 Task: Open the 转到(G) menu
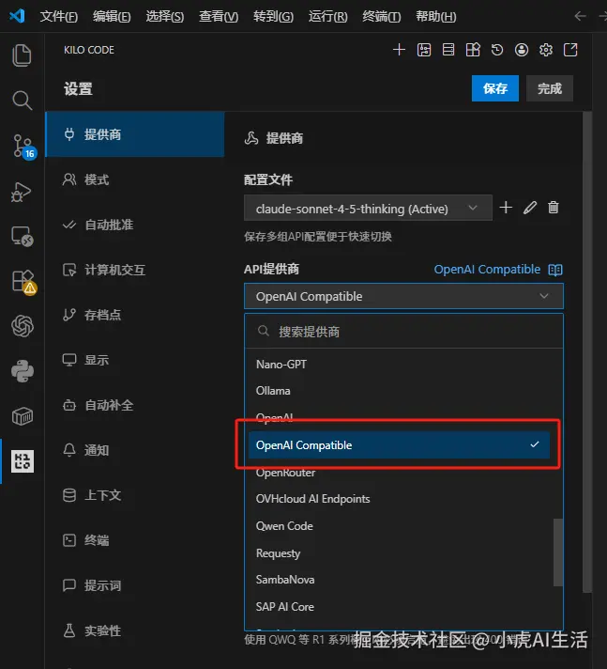point(273,17)
